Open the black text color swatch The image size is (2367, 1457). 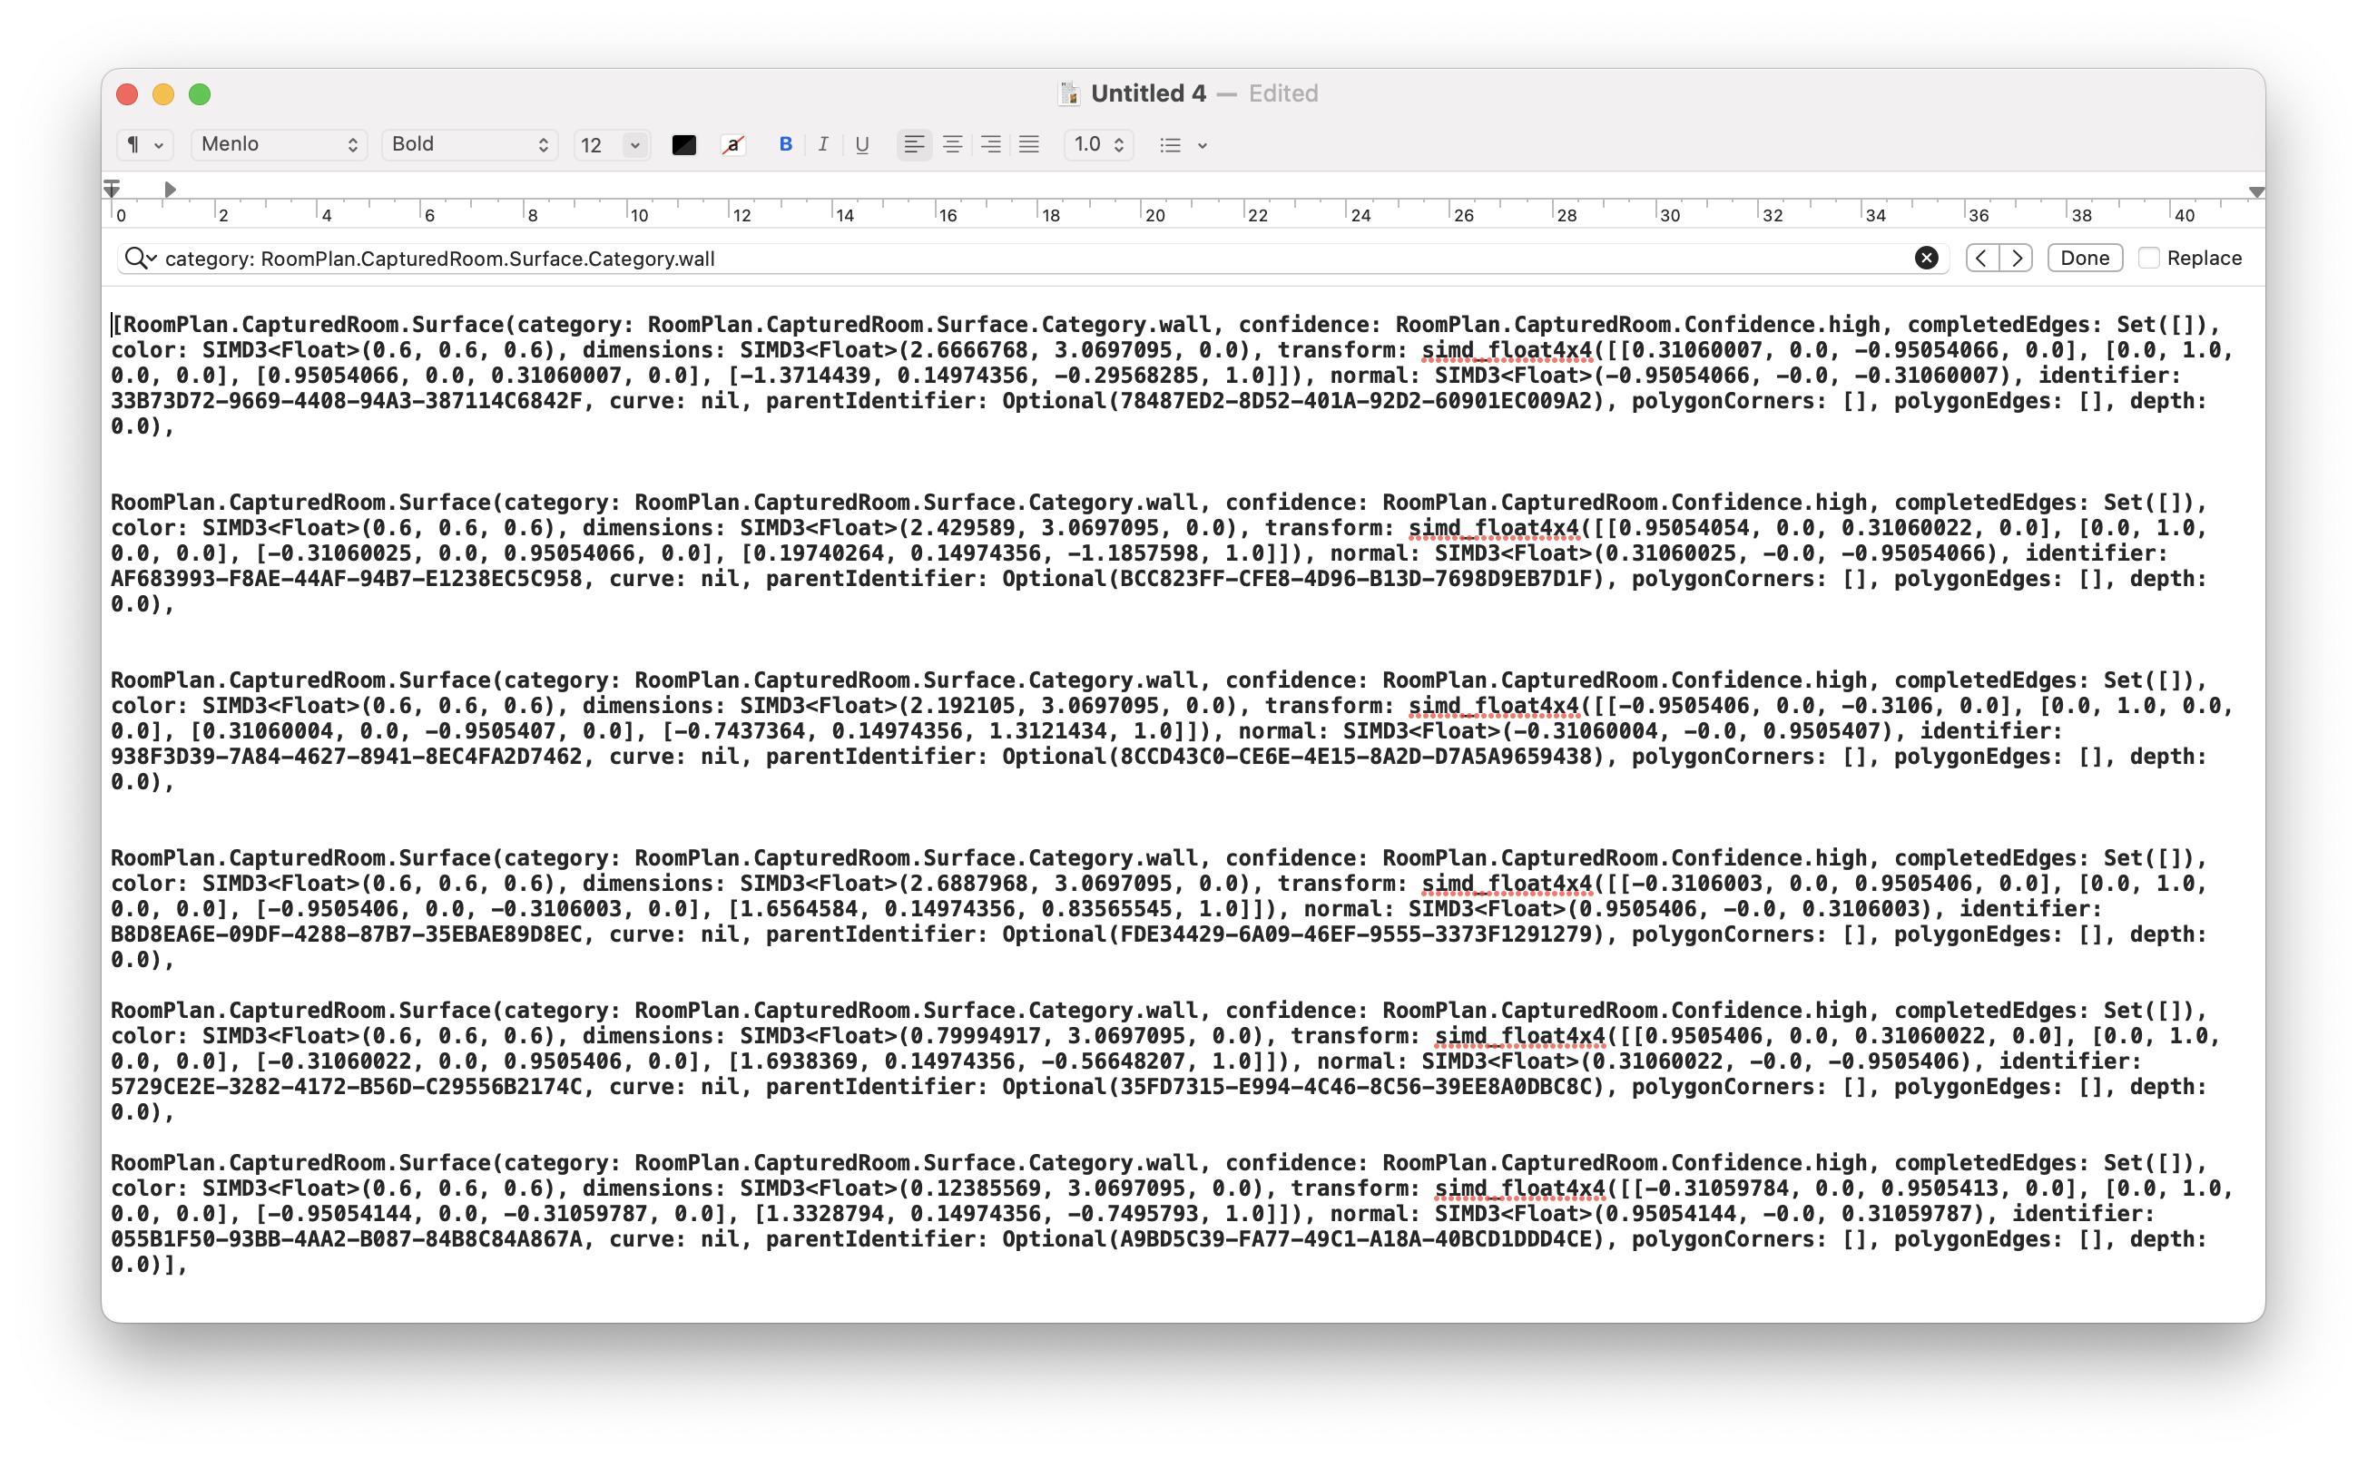coord(684,144)
